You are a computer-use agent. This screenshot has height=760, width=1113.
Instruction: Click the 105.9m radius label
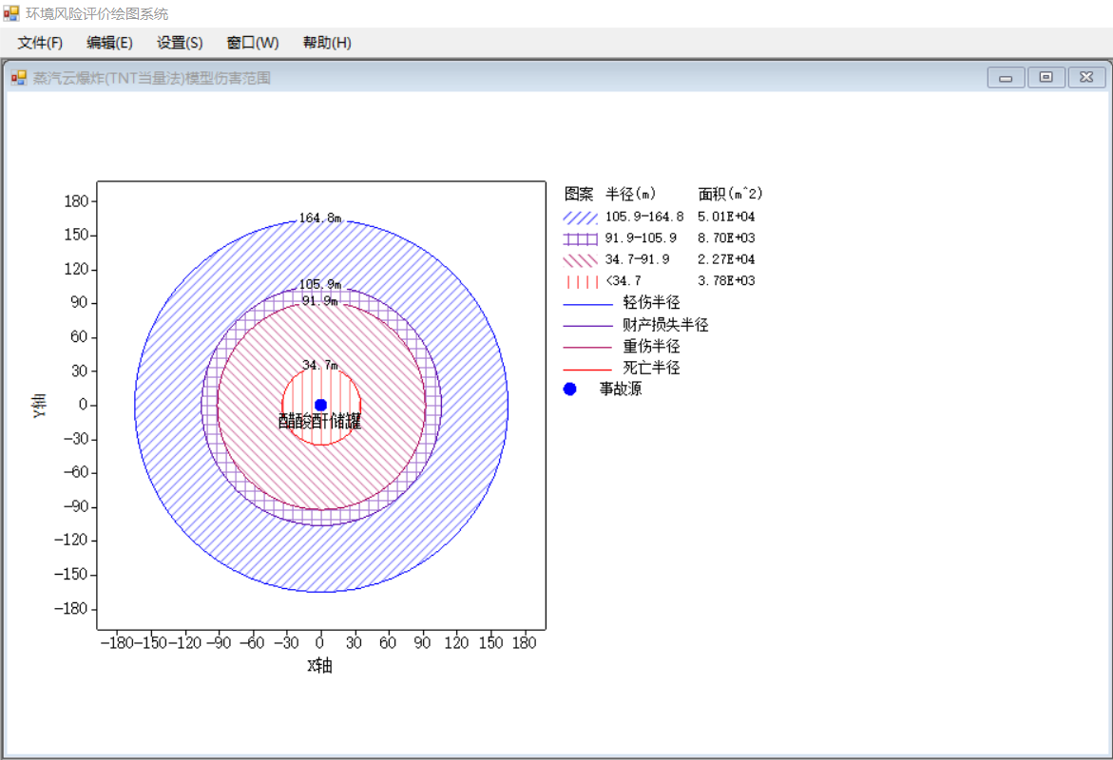320,285
